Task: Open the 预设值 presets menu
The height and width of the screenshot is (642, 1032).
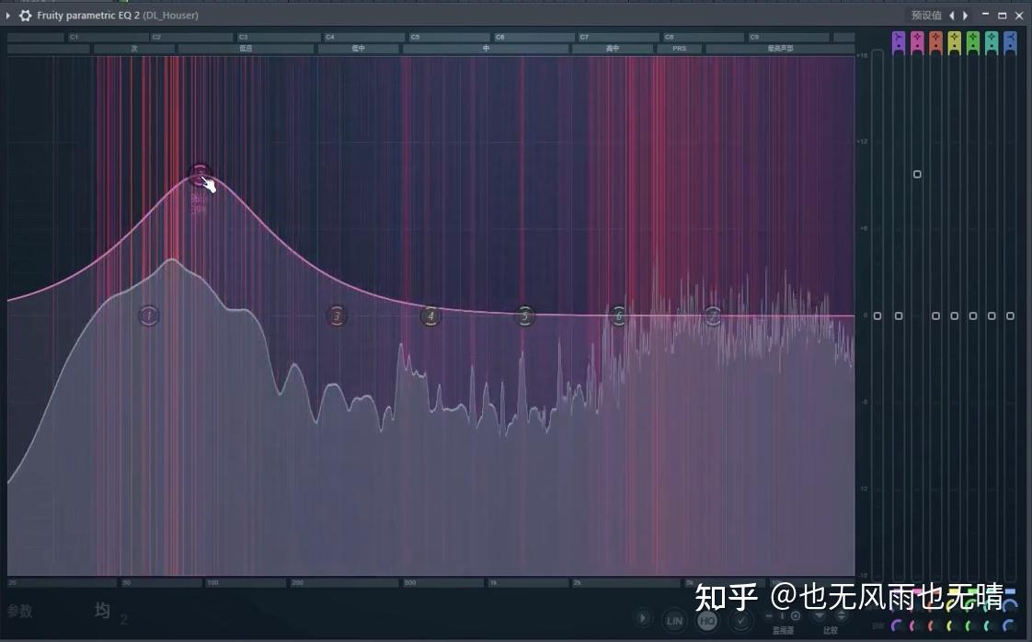Action: point(925,15)
